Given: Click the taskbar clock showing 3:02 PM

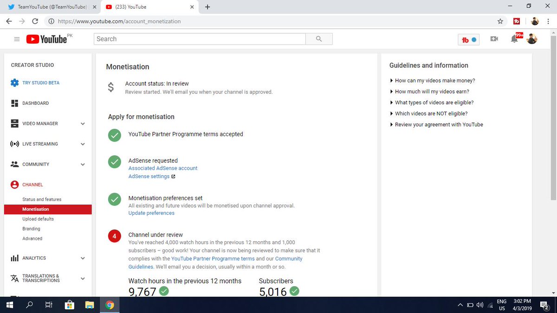Looking at the screenshot, I should pos(522,305).
